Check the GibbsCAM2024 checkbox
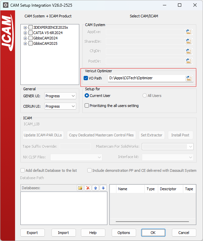Image resolution: width=203 pixels, height=241 pixels. [31, 38]
